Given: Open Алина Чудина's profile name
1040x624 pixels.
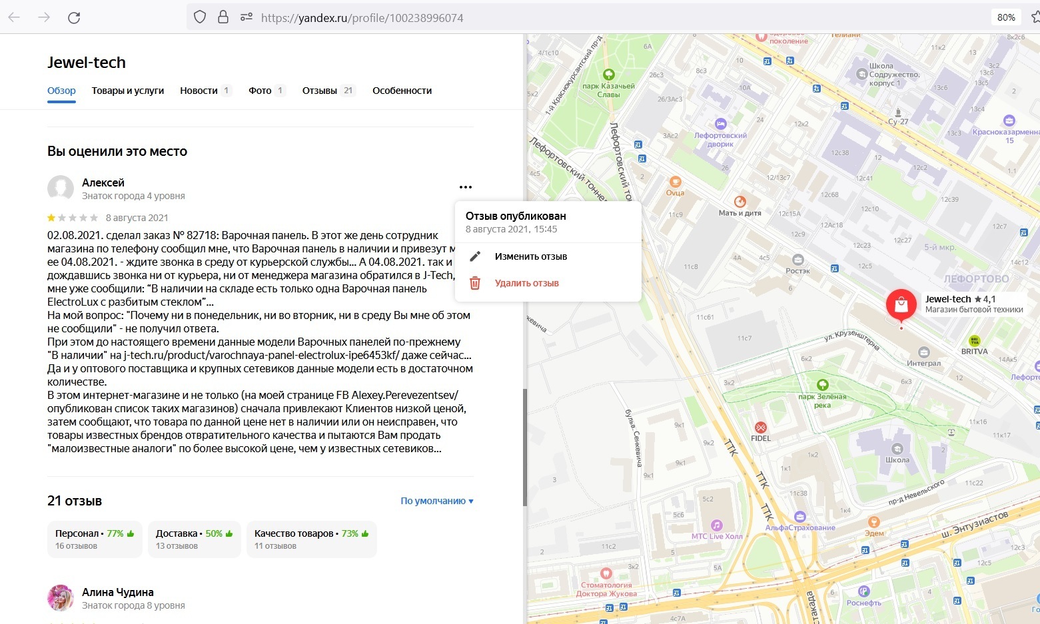Looking at the screenshot, I should 118,592.
